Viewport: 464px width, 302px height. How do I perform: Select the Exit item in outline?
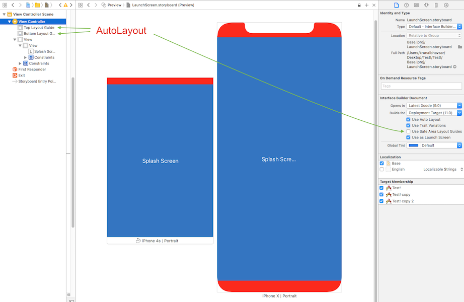pyautogui.click(x=19, y=75)
